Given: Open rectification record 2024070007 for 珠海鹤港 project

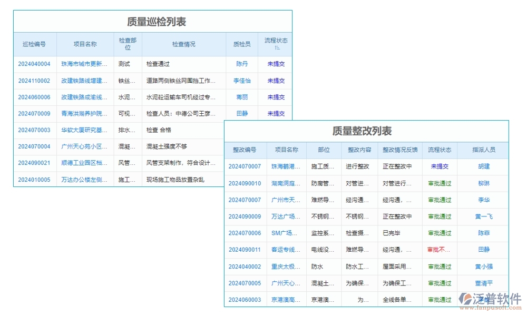Looking at the screenshot, I should 245,166.
